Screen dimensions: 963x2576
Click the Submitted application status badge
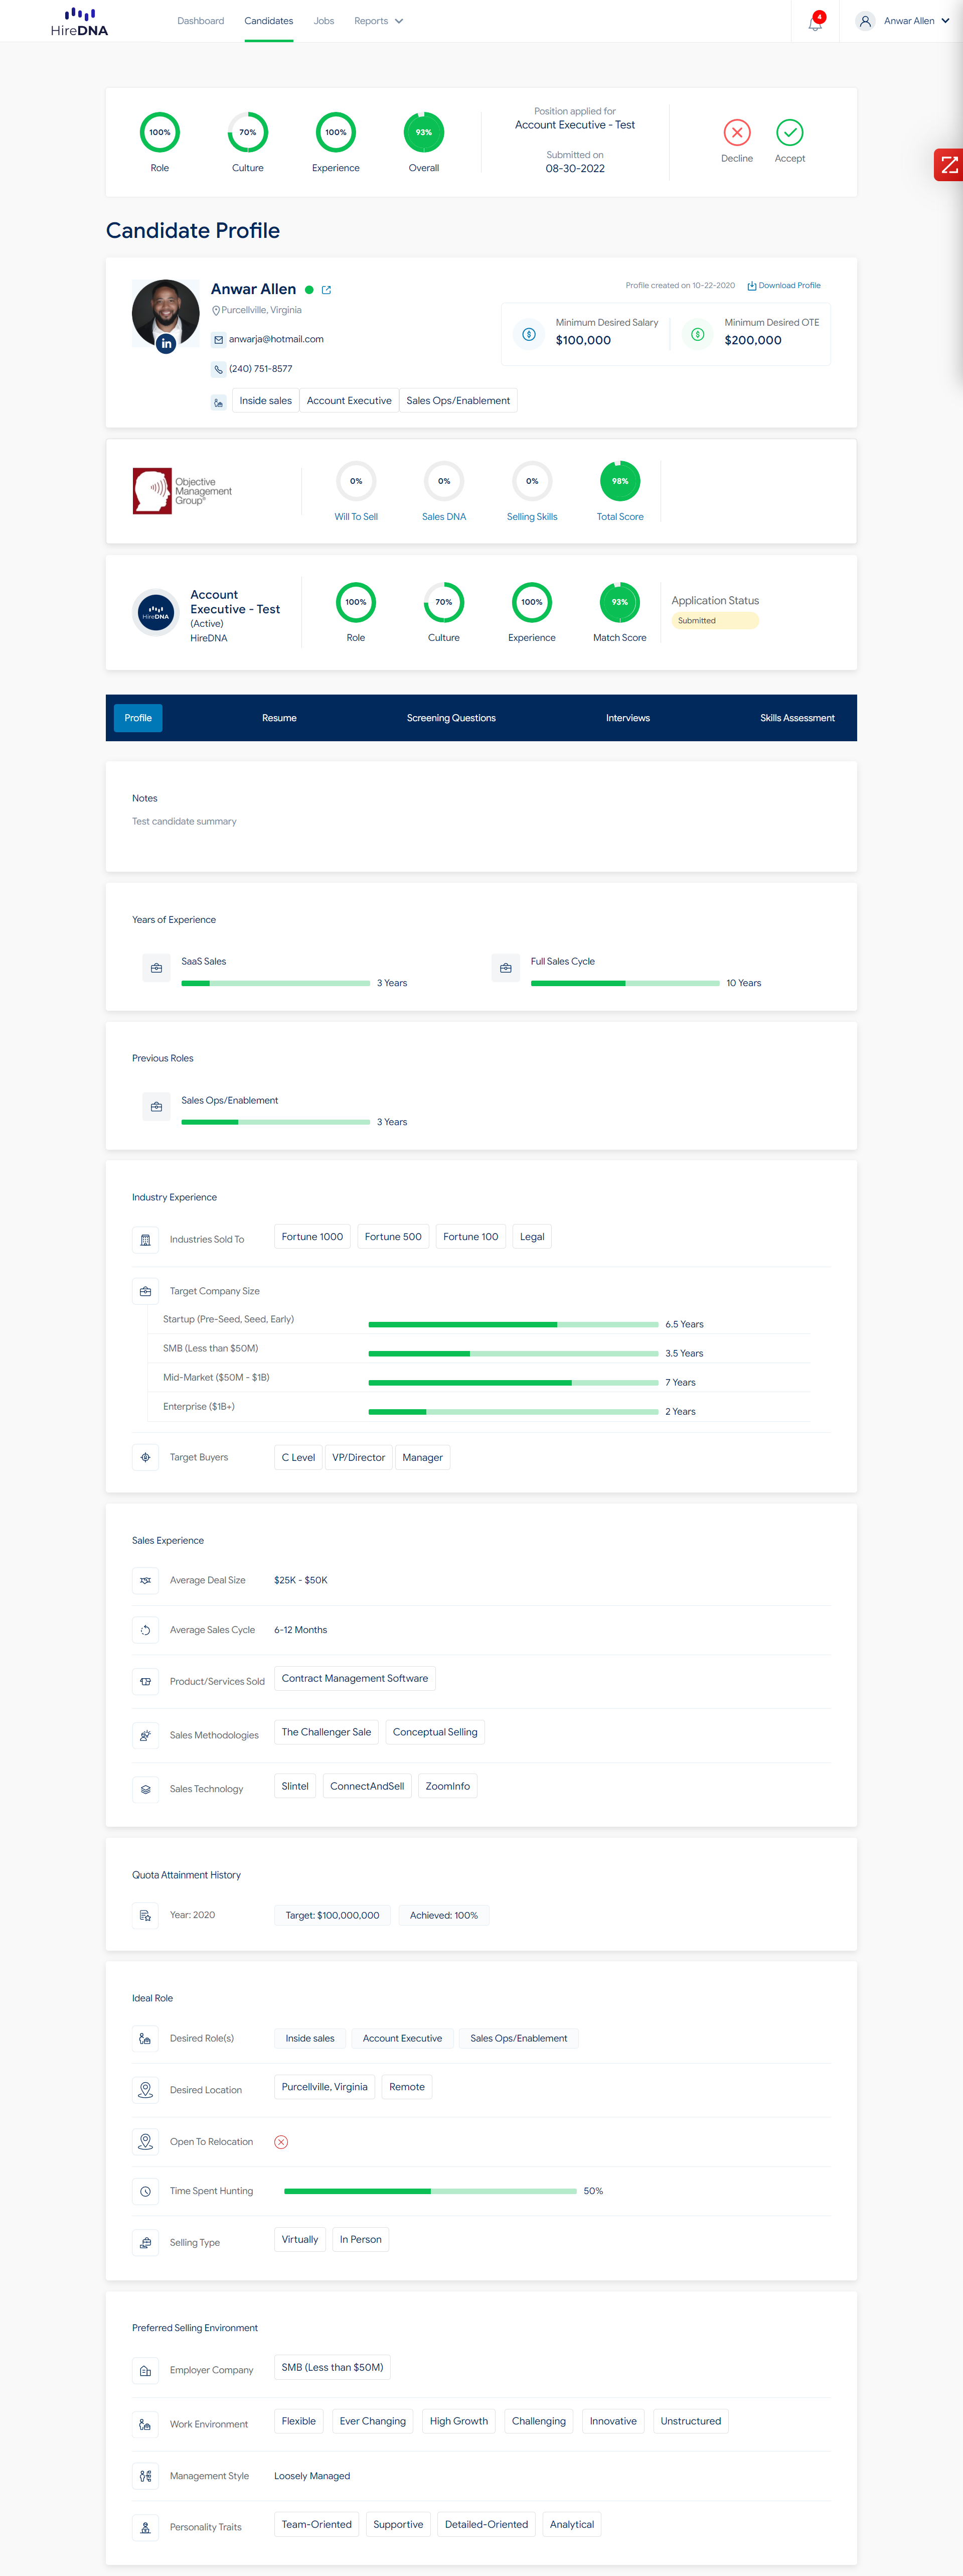tap(714, 621)
